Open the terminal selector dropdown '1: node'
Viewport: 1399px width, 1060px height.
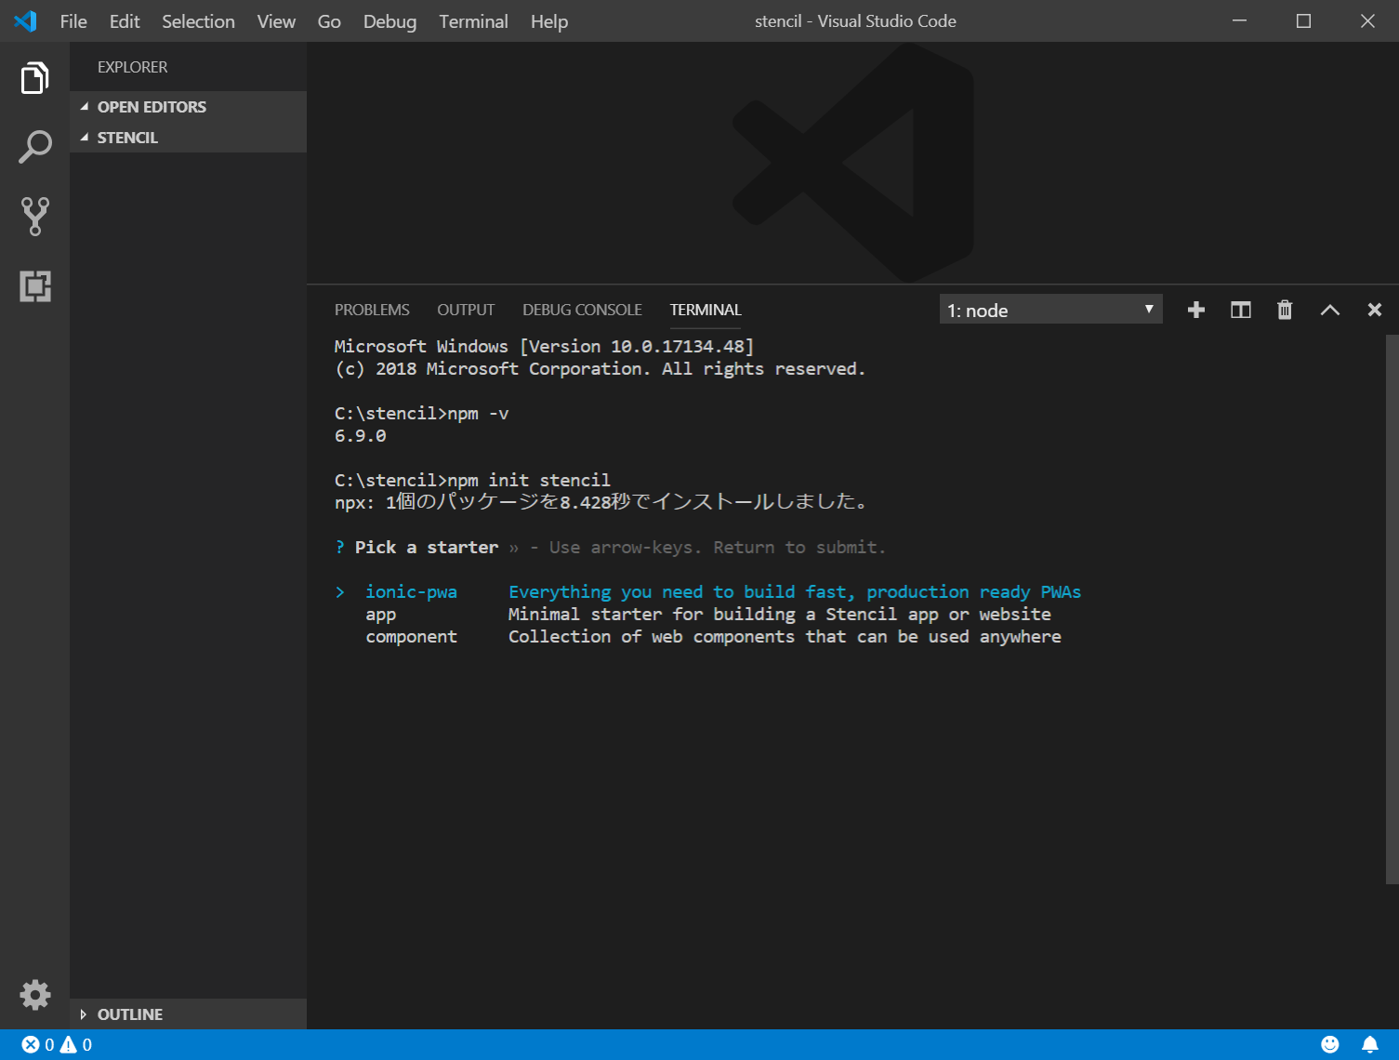pyautogui.click(x=1050, y=310)
